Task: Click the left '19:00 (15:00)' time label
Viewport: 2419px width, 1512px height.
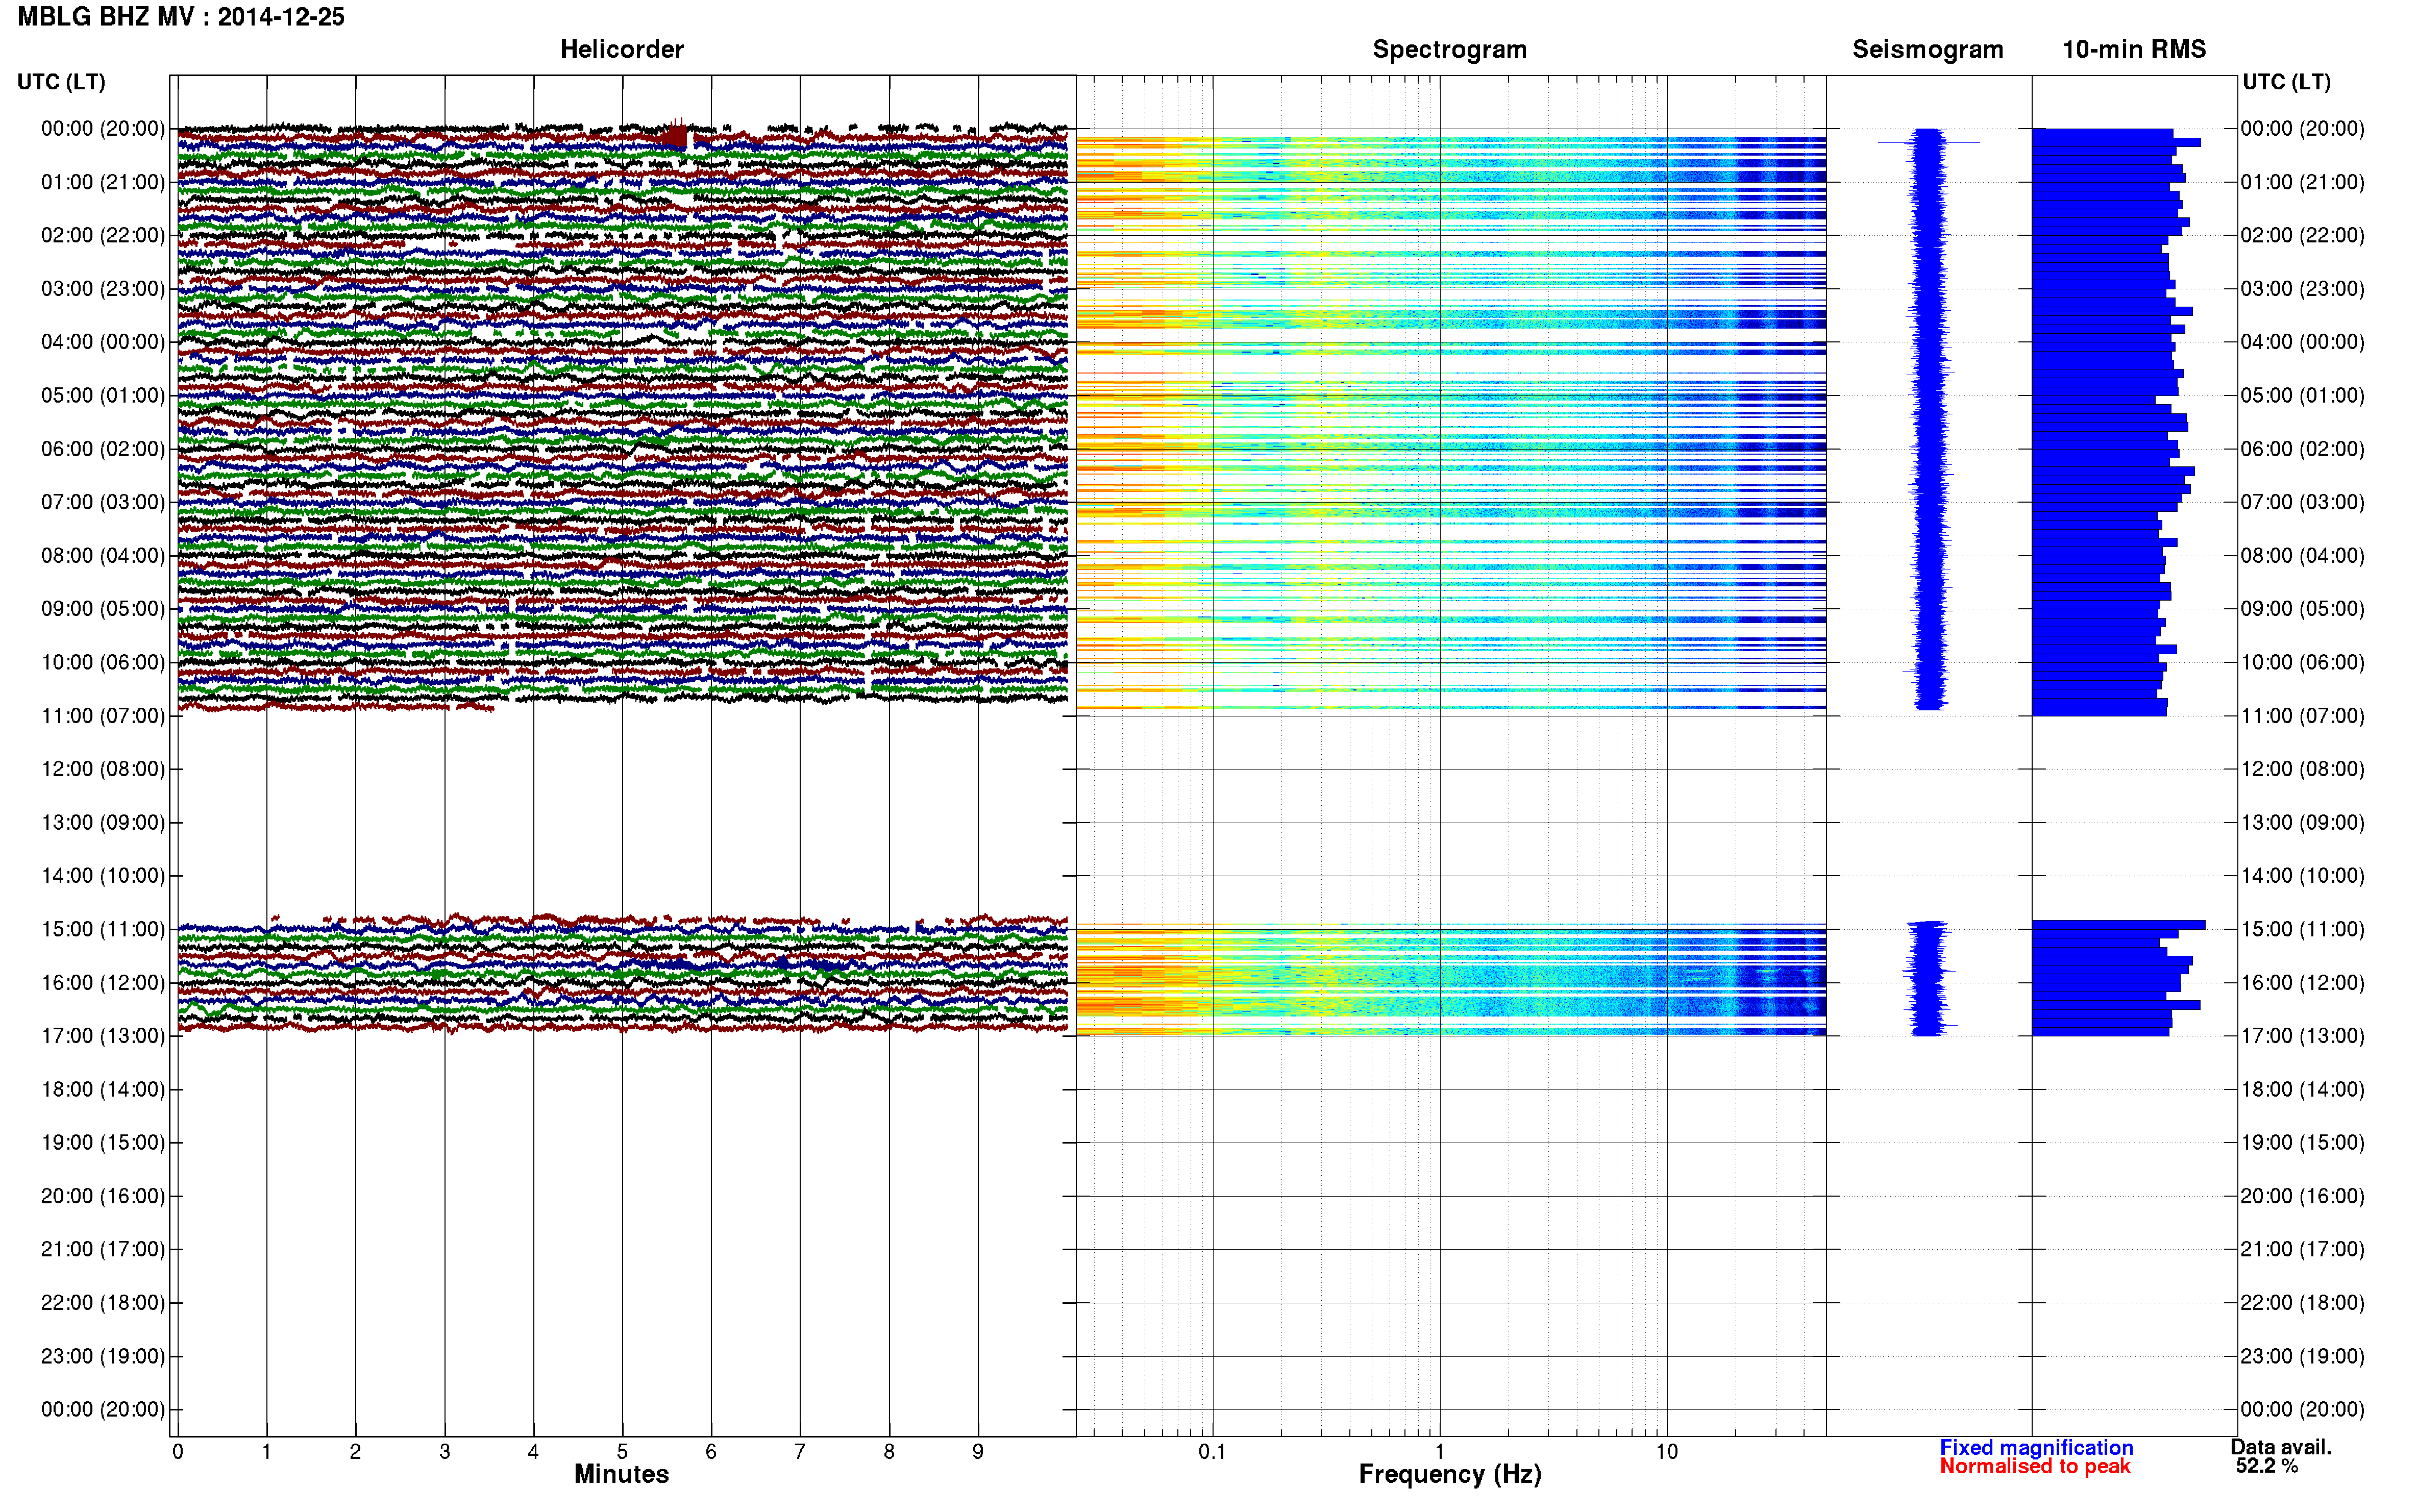Action: coord(103,1142)
